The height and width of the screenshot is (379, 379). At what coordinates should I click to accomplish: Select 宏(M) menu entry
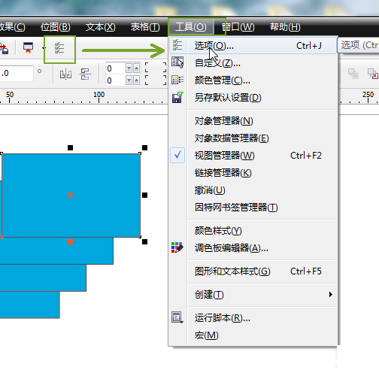pyautogui.click(x=253, y=335)
